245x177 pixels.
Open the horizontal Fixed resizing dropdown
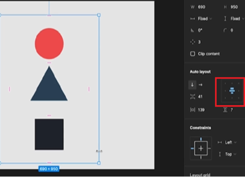point(205,19)
